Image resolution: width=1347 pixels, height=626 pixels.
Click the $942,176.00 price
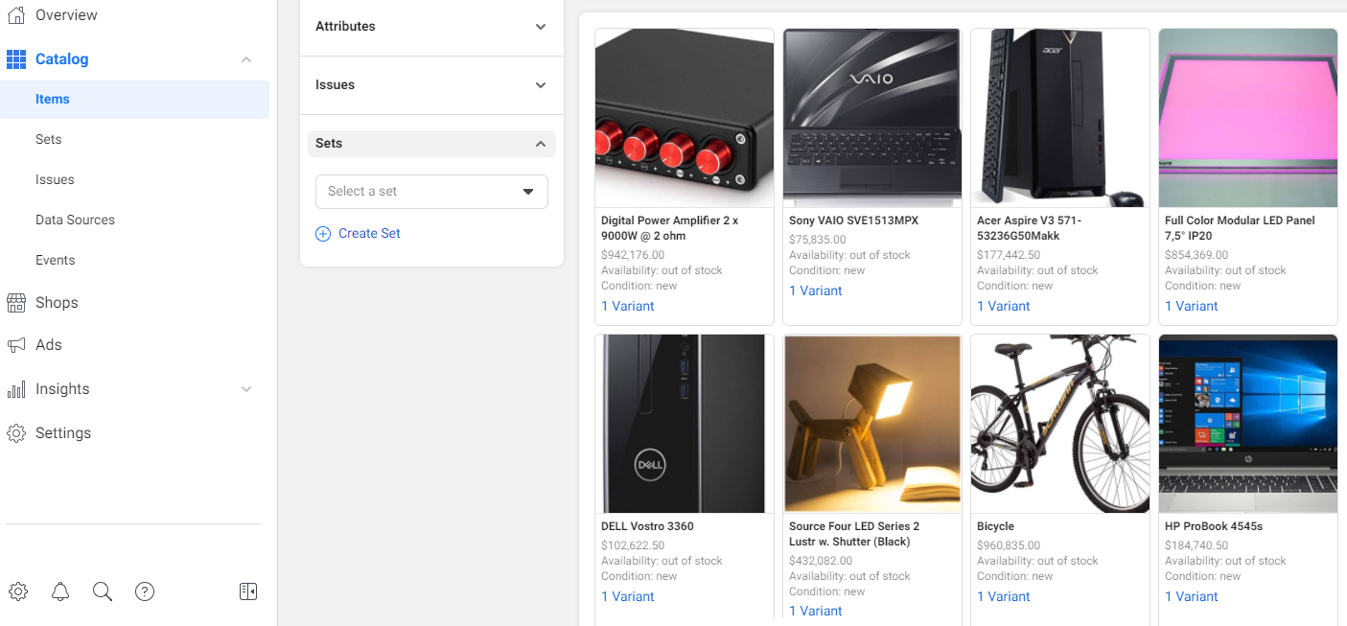click(x=633, y=255)
